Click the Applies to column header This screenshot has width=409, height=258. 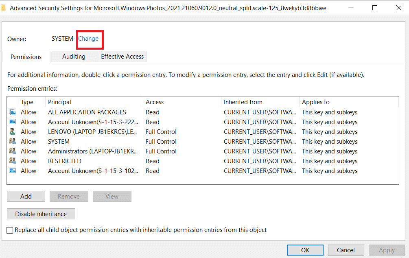tap(316, 102)
